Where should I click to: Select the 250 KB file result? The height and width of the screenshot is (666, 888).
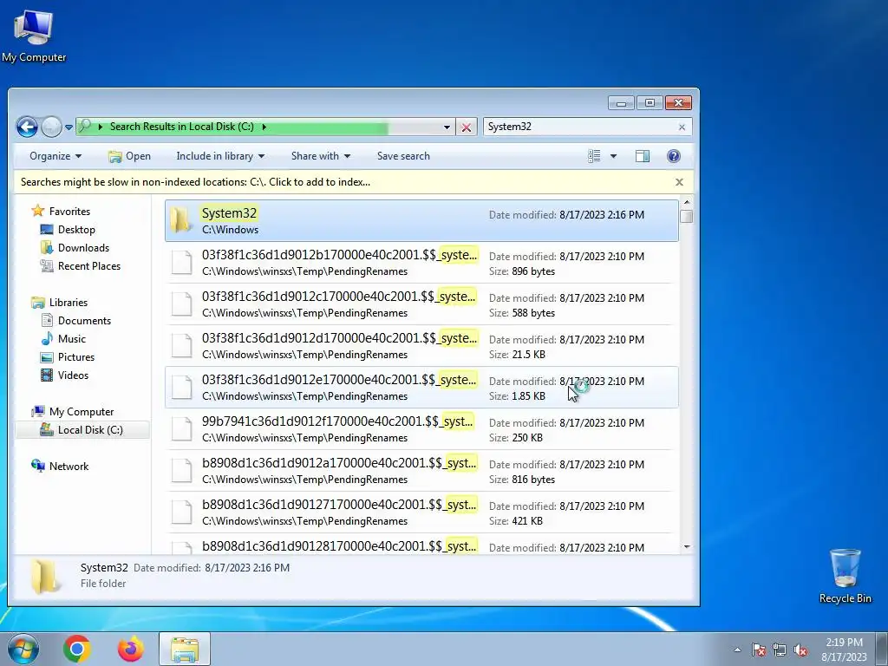[x=421, y=429]
